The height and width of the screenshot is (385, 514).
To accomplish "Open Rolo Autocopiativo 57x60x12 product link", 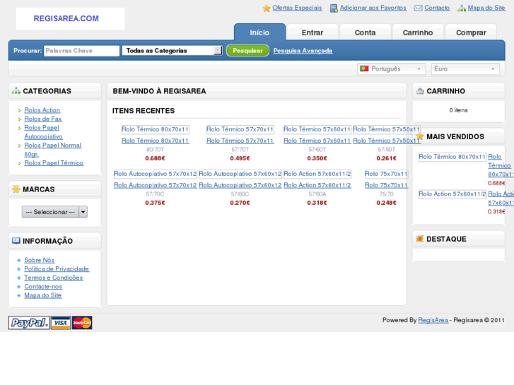I will 240,185.
